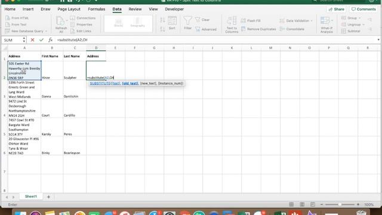Add a new sheet with plus
The height and width of the screenshot is (215, 382).
48,196
